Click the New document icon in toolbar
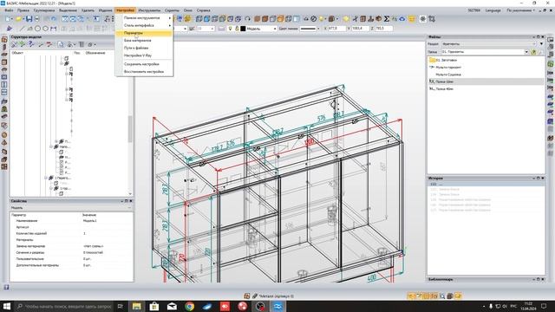The image size is (555, 312). pos(9,19)
